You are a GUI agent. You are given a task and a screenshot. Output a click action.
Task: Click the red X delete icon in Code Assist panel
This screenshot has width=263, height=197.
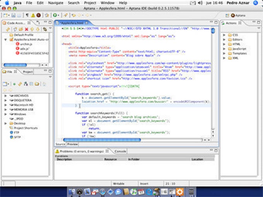point(27,29)
